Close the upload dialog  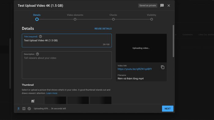[169, 5]
